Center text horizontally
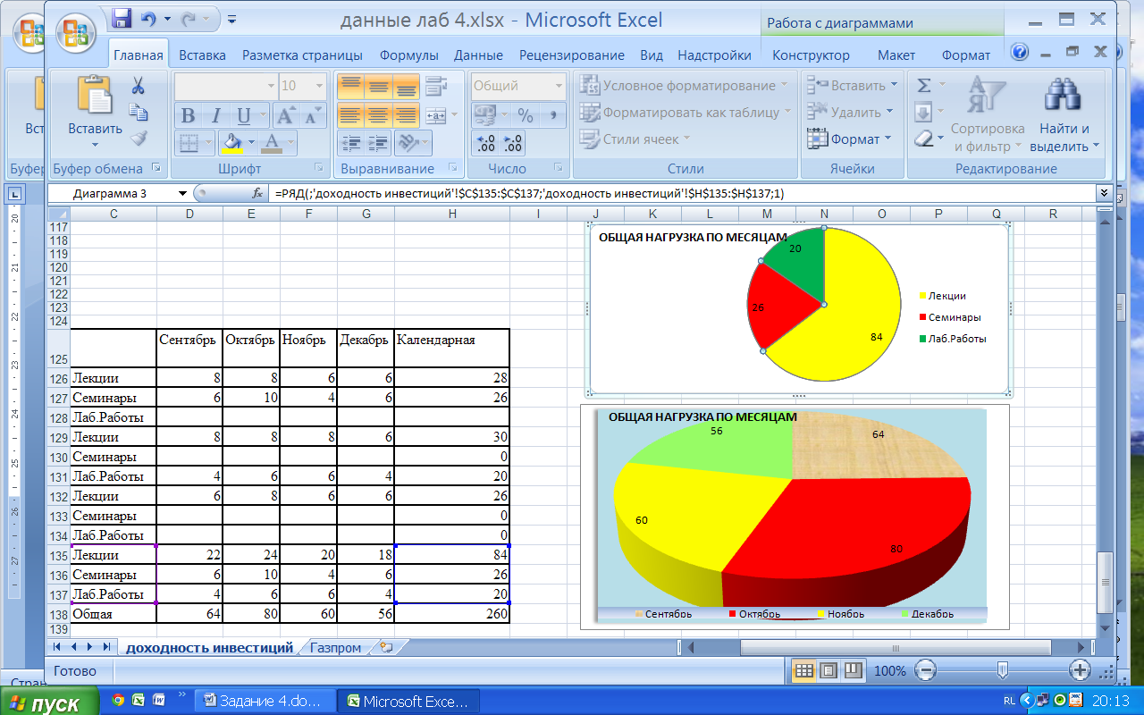The height and width of the screenshot is (715, 1144). [x=379, y=114]
